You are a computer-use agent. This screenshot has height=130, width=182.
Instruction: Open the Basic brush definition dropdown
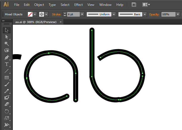[145, 14]
